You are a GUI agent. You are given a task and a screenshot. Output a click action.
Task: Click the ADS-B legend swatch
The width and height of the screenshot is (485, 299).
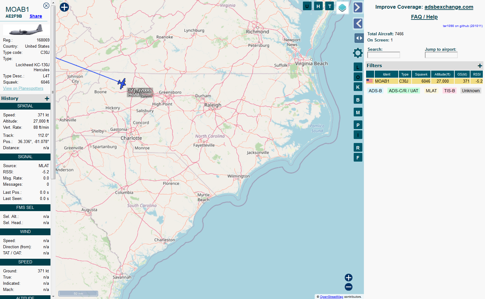coord(375,91)
